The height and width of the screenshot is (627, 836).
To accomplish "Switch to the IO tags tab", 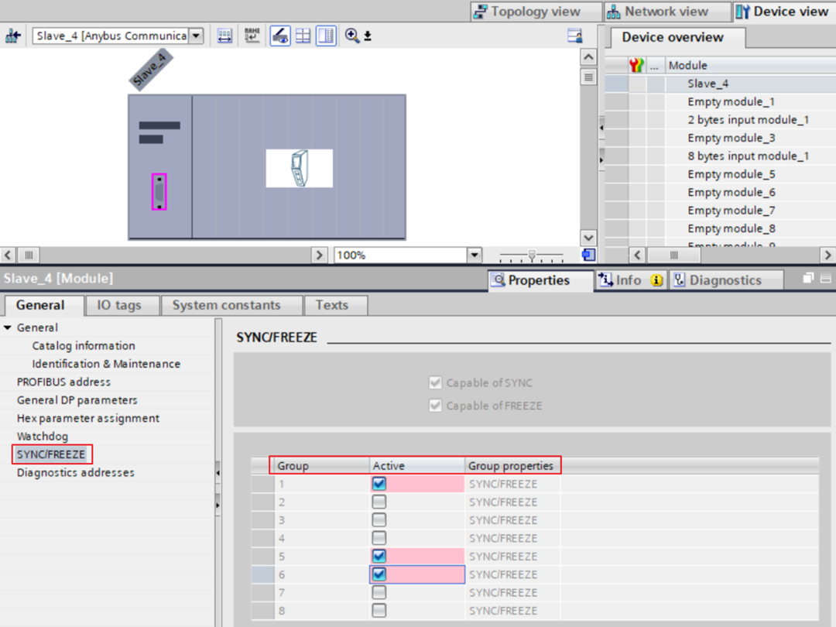I will 119,305.
